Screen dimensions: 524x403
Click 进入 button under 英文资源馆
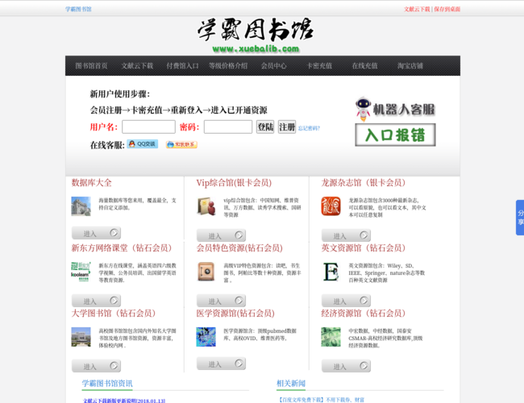point(346,301)
